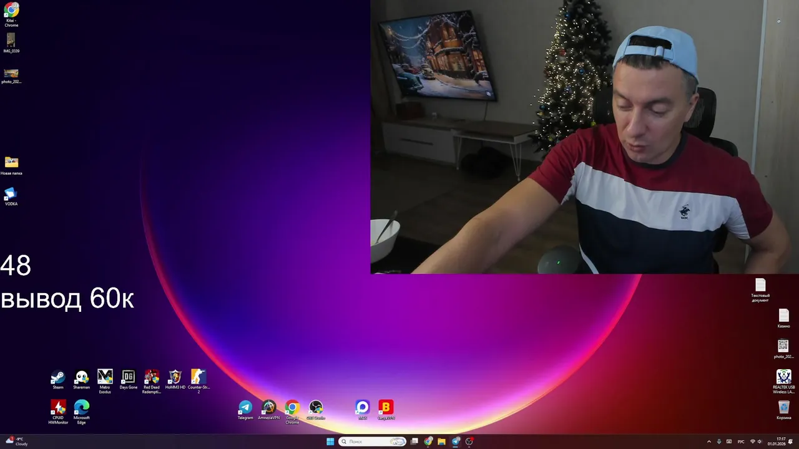The width and height of the screenshot is (799, 449).
Task: Launch the VODKA desktop shortcut
Action: (11, 197)
